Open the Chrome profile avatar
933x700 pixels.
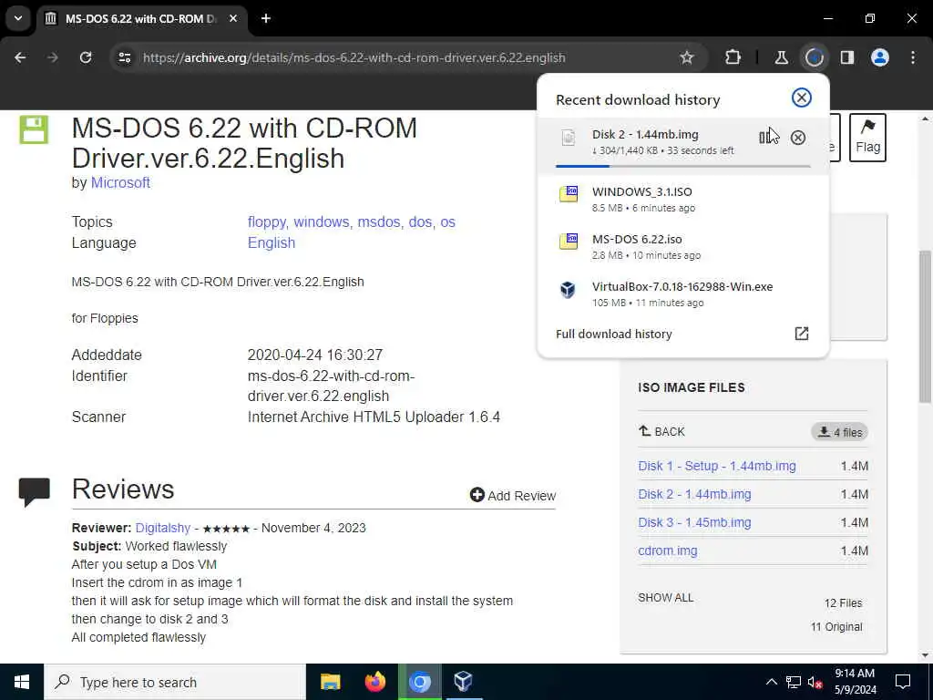880,57
